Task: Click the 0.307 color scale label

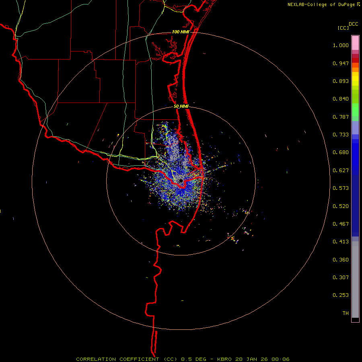Action: pos(341,278)
